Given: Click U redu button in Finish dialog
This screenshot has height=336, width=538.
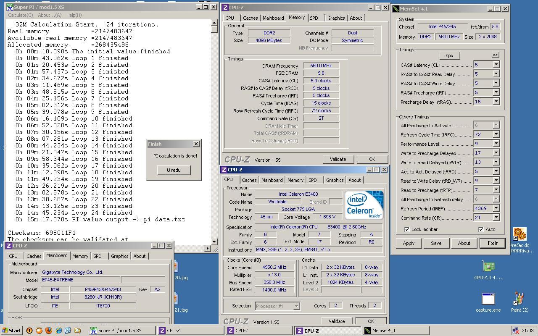Looking at the screenshot, I should click(x=174, y=170).
